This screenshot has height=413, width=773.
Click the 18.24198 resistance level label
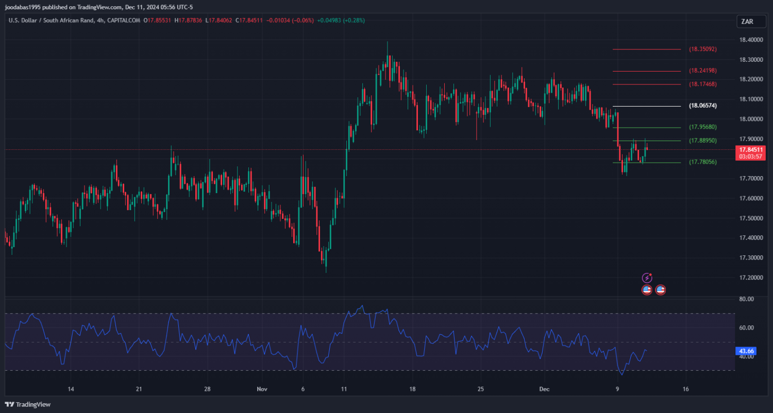pos(703,71)
